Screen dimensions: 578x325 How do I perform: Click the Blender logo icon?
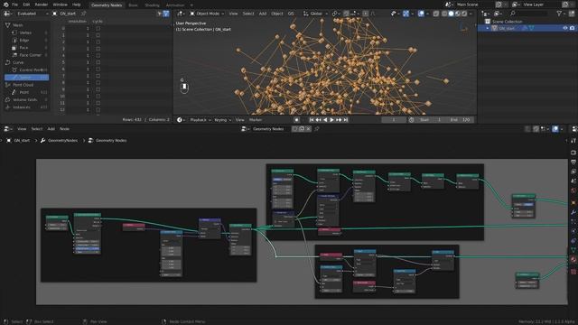[6, 5]
